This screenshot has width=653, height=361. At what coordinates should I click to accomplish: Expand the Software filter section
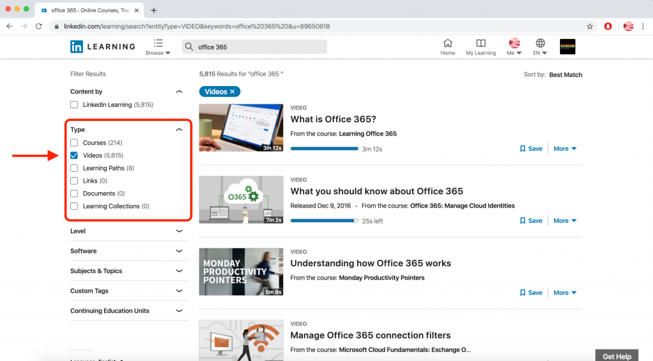point(179,251)
